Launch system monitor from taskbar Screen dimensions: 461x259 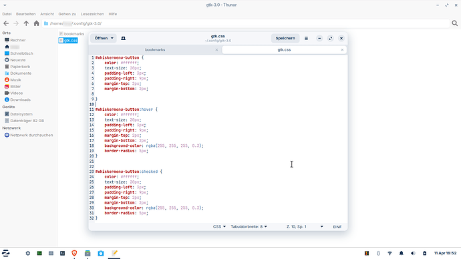[x=39, y=253]
